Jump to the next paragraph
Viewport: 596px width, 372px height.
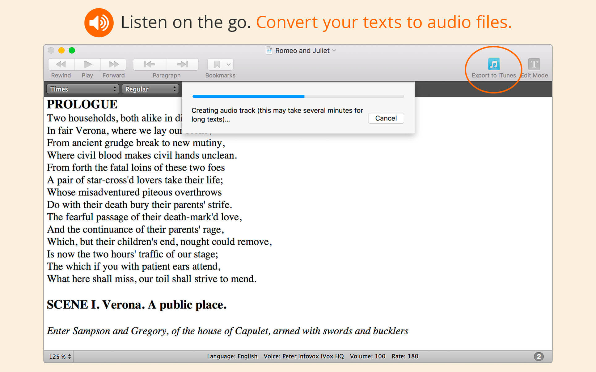[x=182, y=64]
